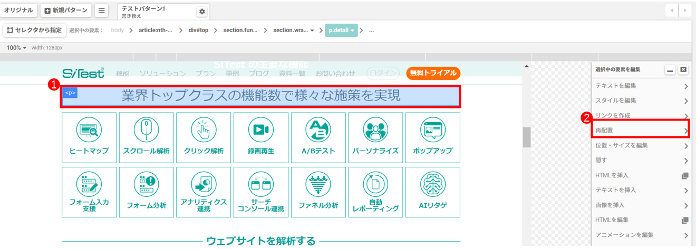The height and width of the screenshot is (249, 696).
Task: Expand 画像を挿入 option
Action: click(x=641, y=205)
